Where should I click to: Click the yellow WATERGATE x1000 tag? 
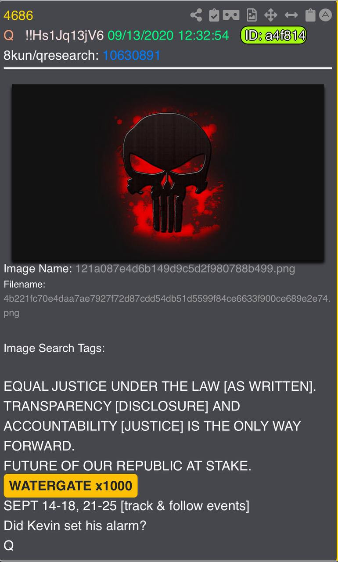pyautogui.click(x=71, y=486)
